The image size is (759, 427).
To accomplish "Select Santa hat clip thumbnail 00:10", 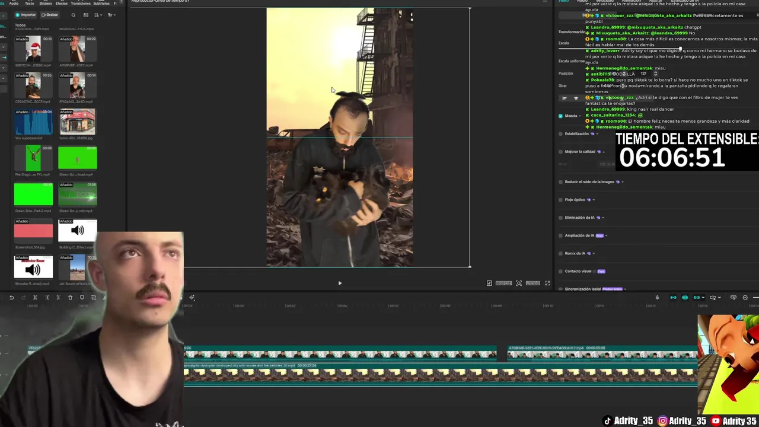I will pos(33,49).
